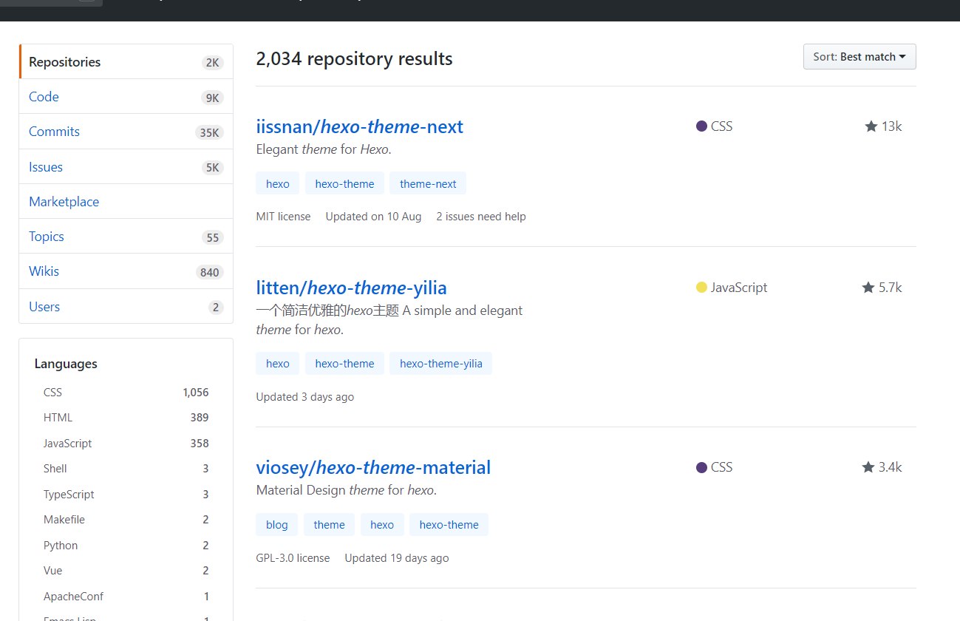Open the Sort: Best match dropdown
960x621 pixels.
(859, 57)
